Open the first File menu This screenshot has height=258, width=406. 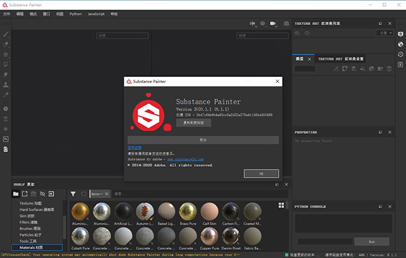tap(7, 14)
